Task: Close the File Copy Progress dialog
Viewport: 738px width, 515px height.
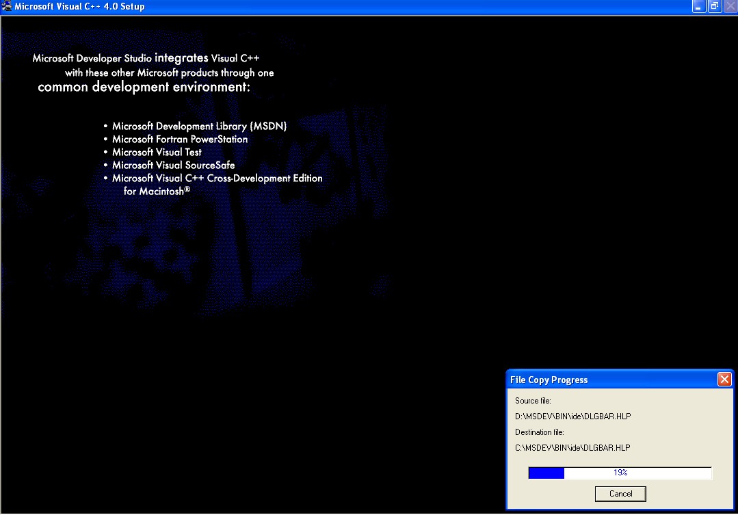Action: click(724, 380)
